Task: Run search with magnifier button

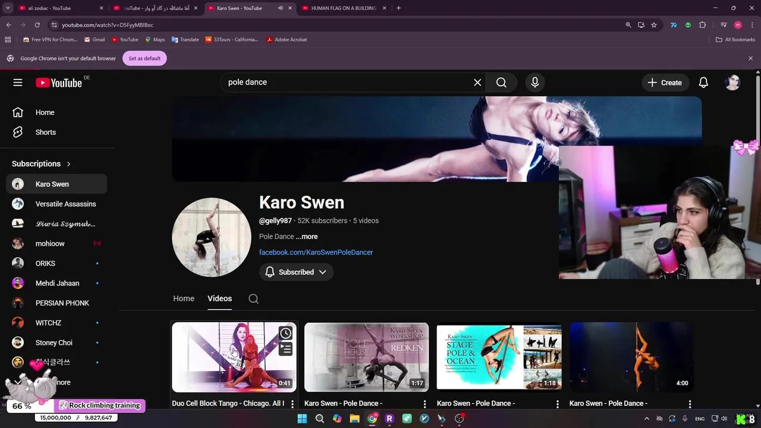Action: click(x=501, y=83)
